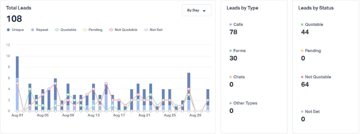The height and width of the screenshot is (134, 360).
Task: Select the Chats lead type label
Action: coord(239,77)
